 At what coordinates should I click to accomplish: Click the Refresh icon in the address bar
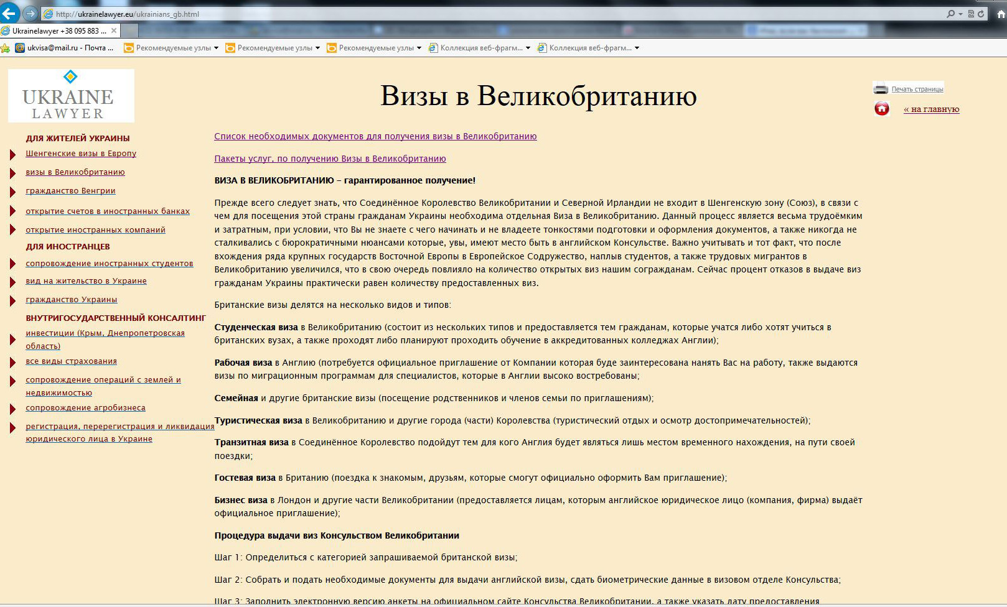981,14
